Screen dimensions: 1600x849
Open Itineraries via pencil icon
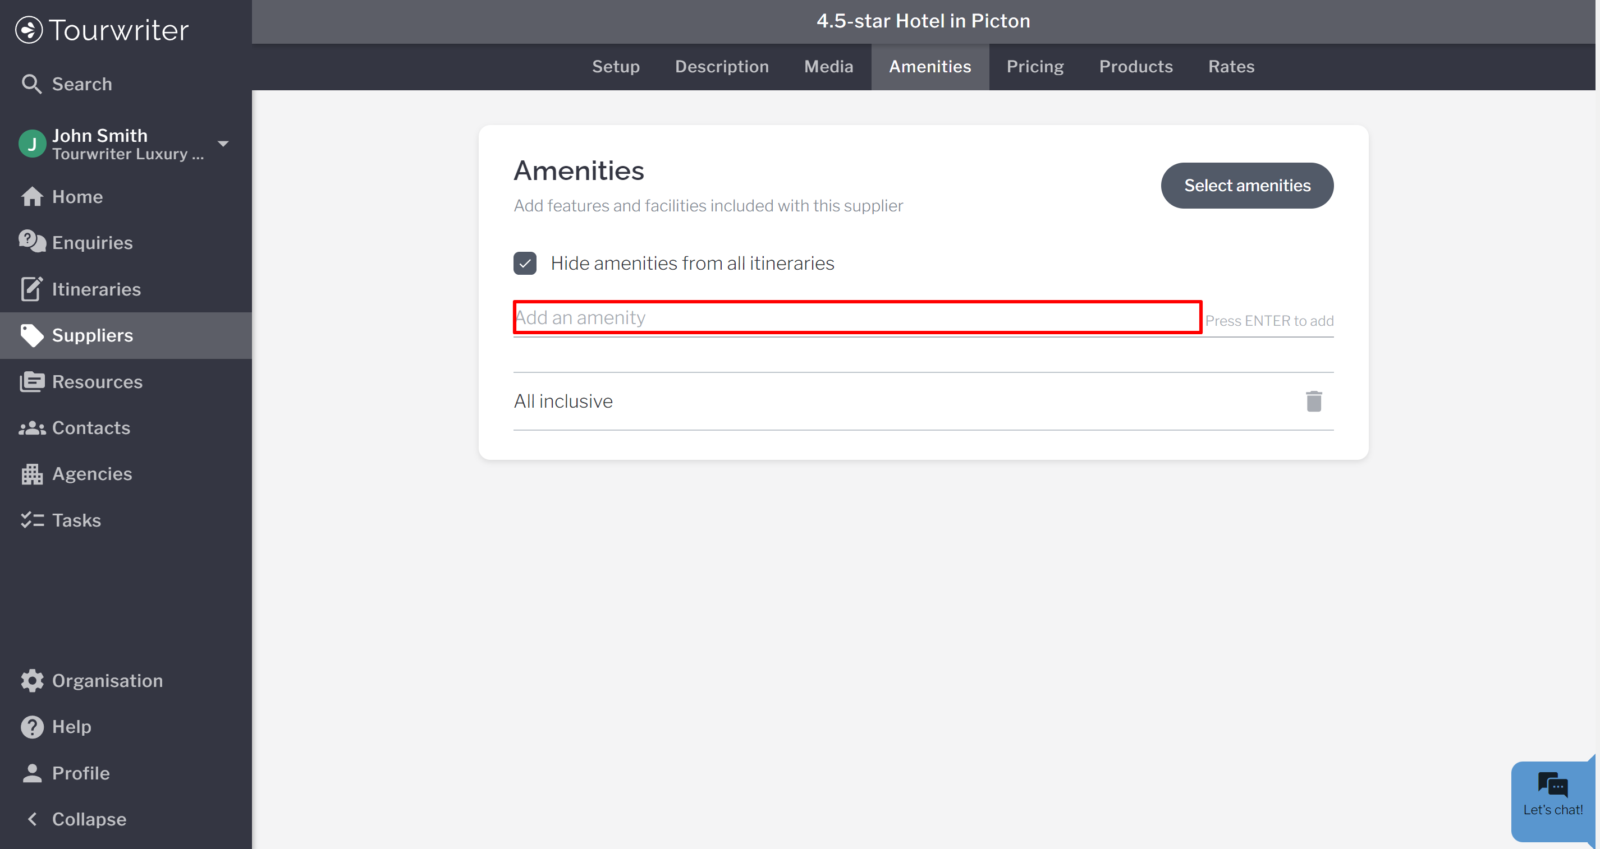pyautogui.click(x=31, y=289)
